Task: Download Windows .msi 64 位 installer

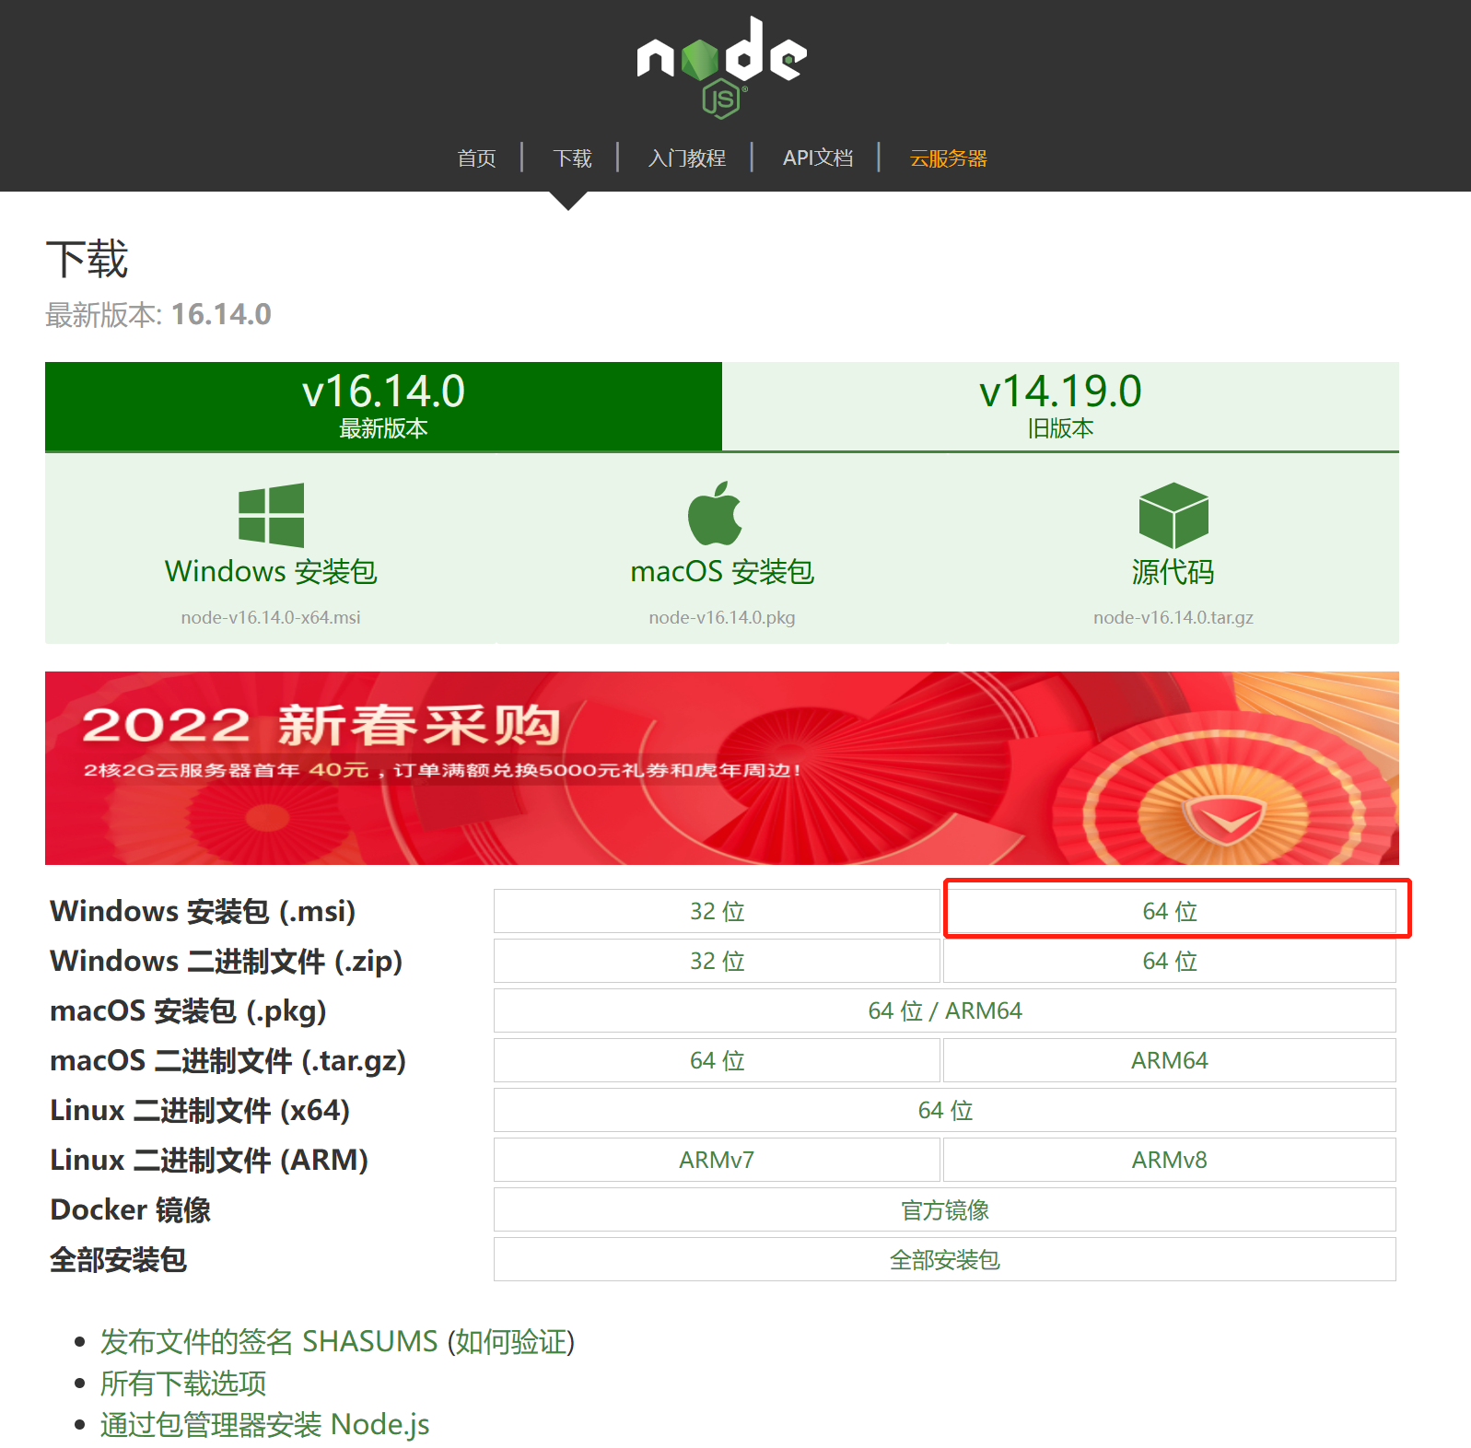Action: tap(1170, 911)
